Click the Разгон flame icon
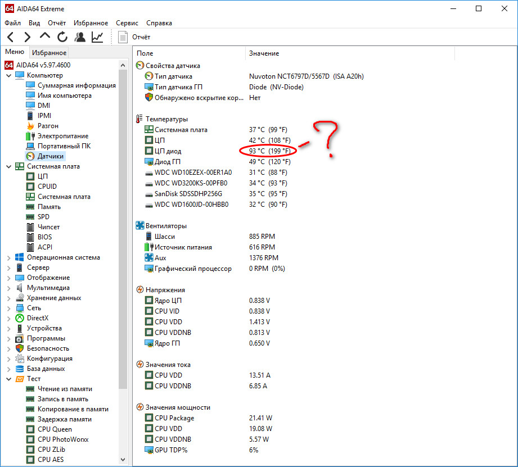This screenshot has height=467, width=518. pyautogui.click(x=30, y=126)
